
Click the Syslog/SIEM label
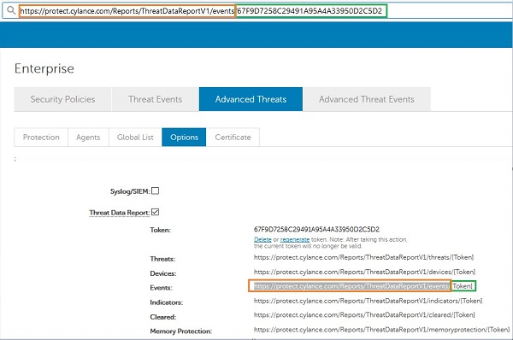tap(130, 191)
